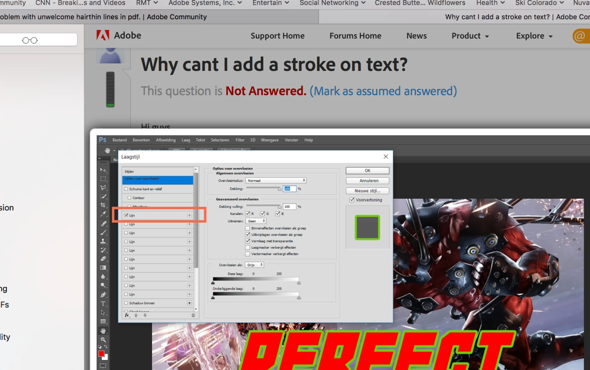
Task: Move effect up with the up arrow
Action: click(136, 315)
